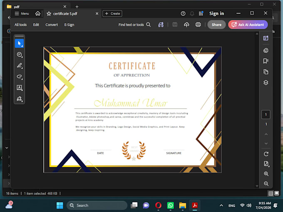
Task: Click the Share button
Action: [x=216, y=25]
